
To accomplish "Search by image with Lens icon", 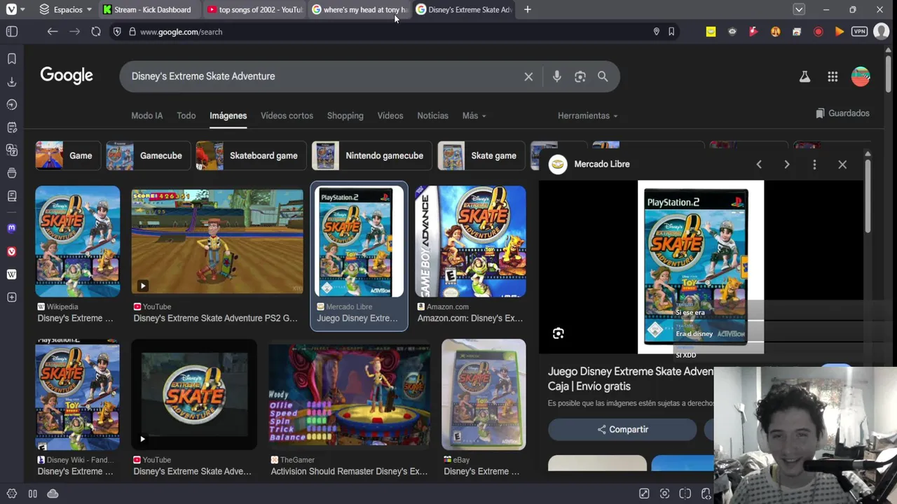I will coord(580,76).
